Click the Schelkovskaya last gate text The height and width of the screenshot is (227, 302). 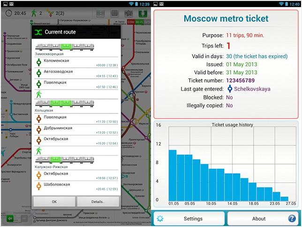pos(252,89)
